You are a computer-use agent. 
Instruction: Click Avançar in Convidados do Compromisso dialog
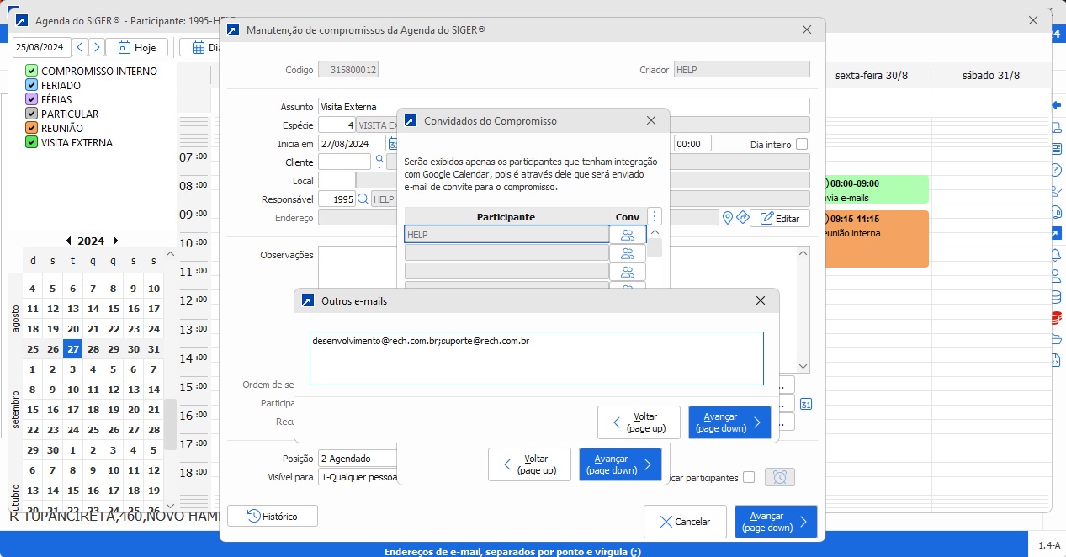(x=620, y=464)
